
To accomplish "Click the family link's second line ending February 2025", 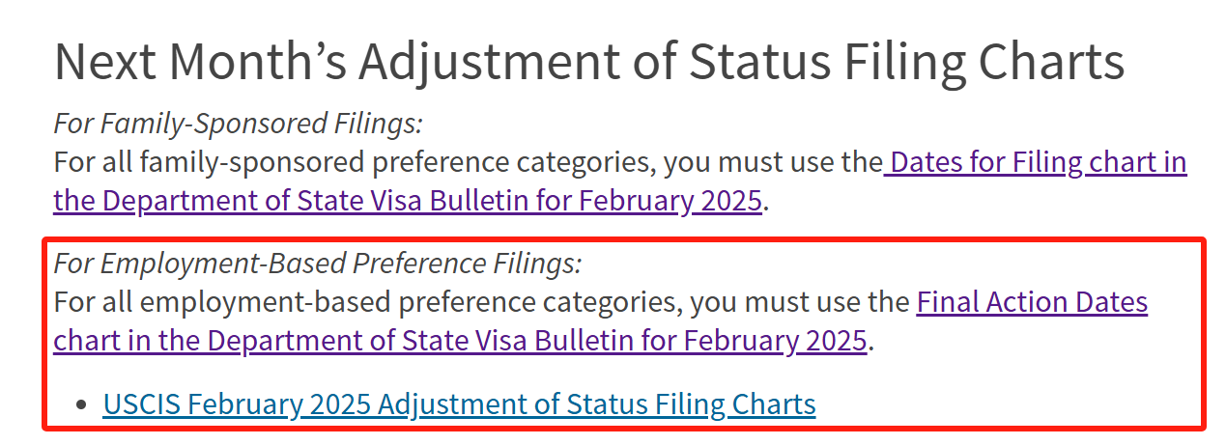I will point(408,202).
